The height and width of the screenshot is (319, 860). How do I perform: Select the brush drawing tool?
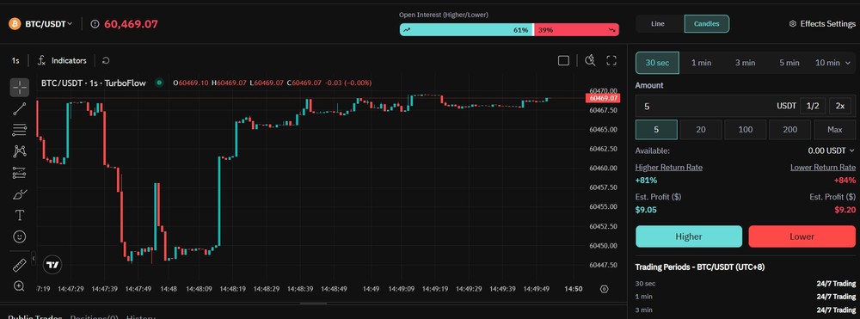tap(20, 194)
